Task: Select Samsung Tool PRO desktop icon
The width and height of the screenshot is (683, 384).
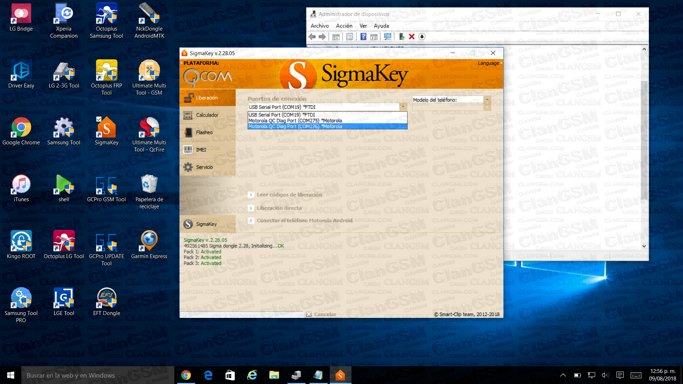Action: [21, 306]
